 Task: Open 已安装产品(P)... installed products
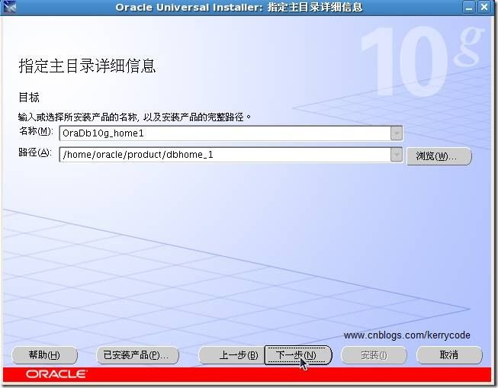[x=137, y=355]
